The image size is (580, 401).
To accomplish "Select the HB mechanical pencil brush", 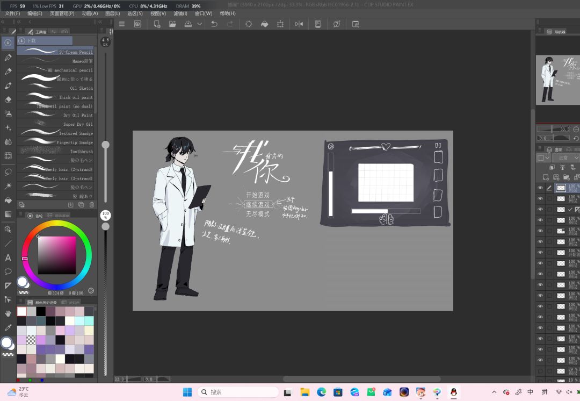I will click(55, 70).
